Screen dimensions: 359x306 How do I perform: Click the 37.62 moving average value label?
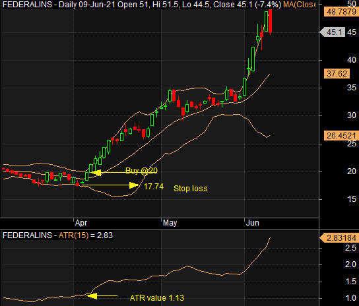pos(337,74)
